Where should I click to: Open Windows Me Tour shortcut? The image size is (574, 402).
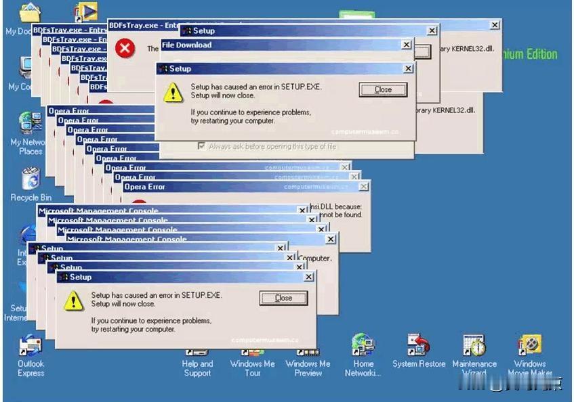click(253, 353)
